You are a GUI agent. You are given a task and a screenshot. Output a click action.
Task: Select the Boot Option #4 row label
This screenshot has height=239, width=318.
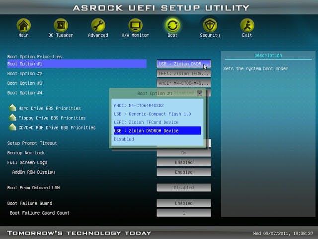click(x=25, y=93)
